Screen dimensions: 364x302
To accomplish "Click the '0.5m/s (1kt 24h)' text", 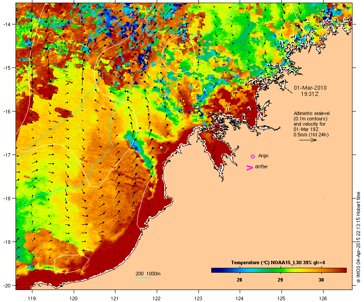I will pyautogui.click(x=311, y=135).
